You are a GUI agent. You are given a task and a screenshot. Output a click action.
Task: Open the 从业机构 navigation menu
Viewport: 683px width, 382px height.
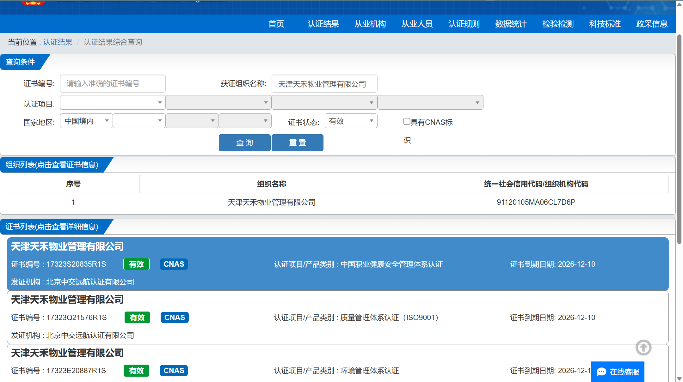click(370, 24)
